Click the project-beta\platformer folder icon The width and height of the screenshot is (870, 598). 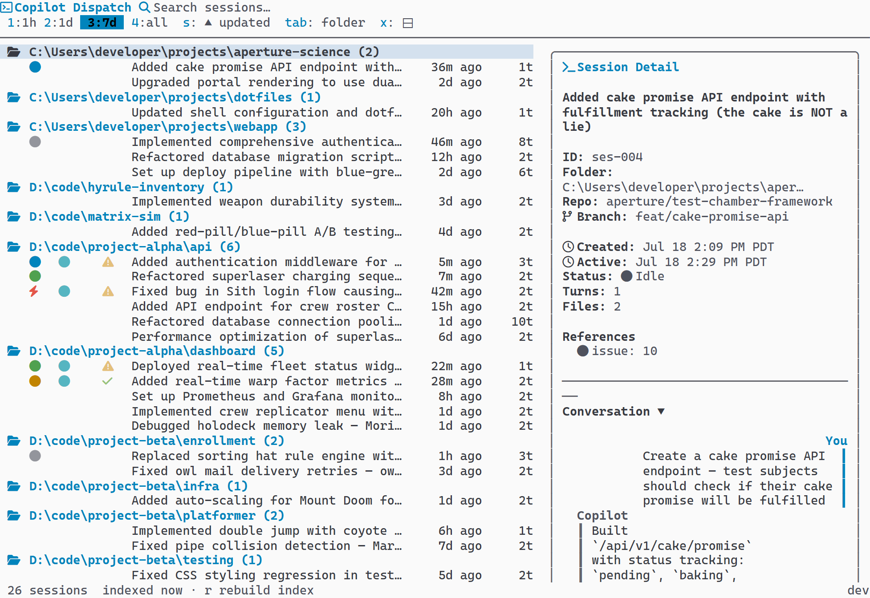[x=14, y=516]
